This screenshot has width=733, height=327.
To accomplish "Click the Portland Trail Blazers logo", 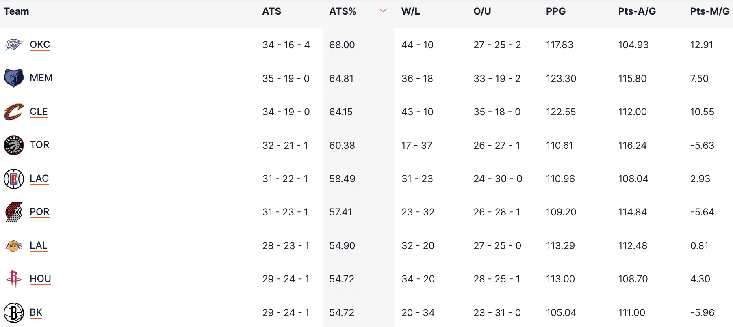I will 13,212.
